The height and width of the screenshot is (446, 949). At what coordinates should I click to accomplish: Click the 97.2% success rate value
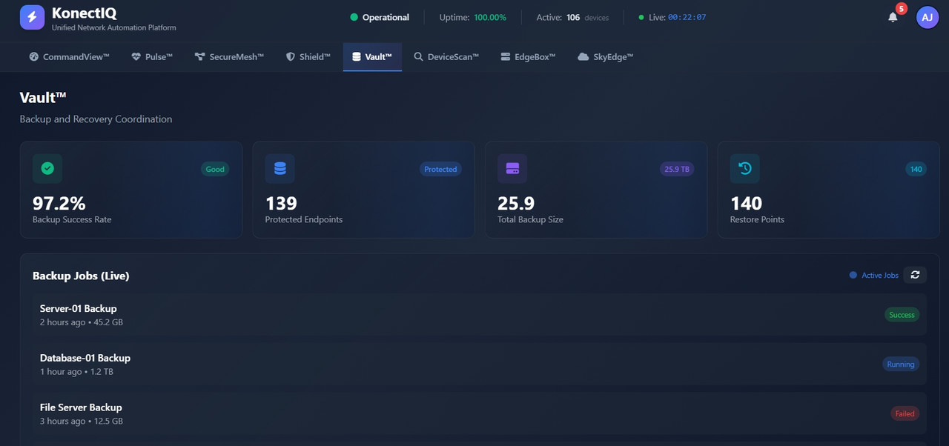(59, 203)
